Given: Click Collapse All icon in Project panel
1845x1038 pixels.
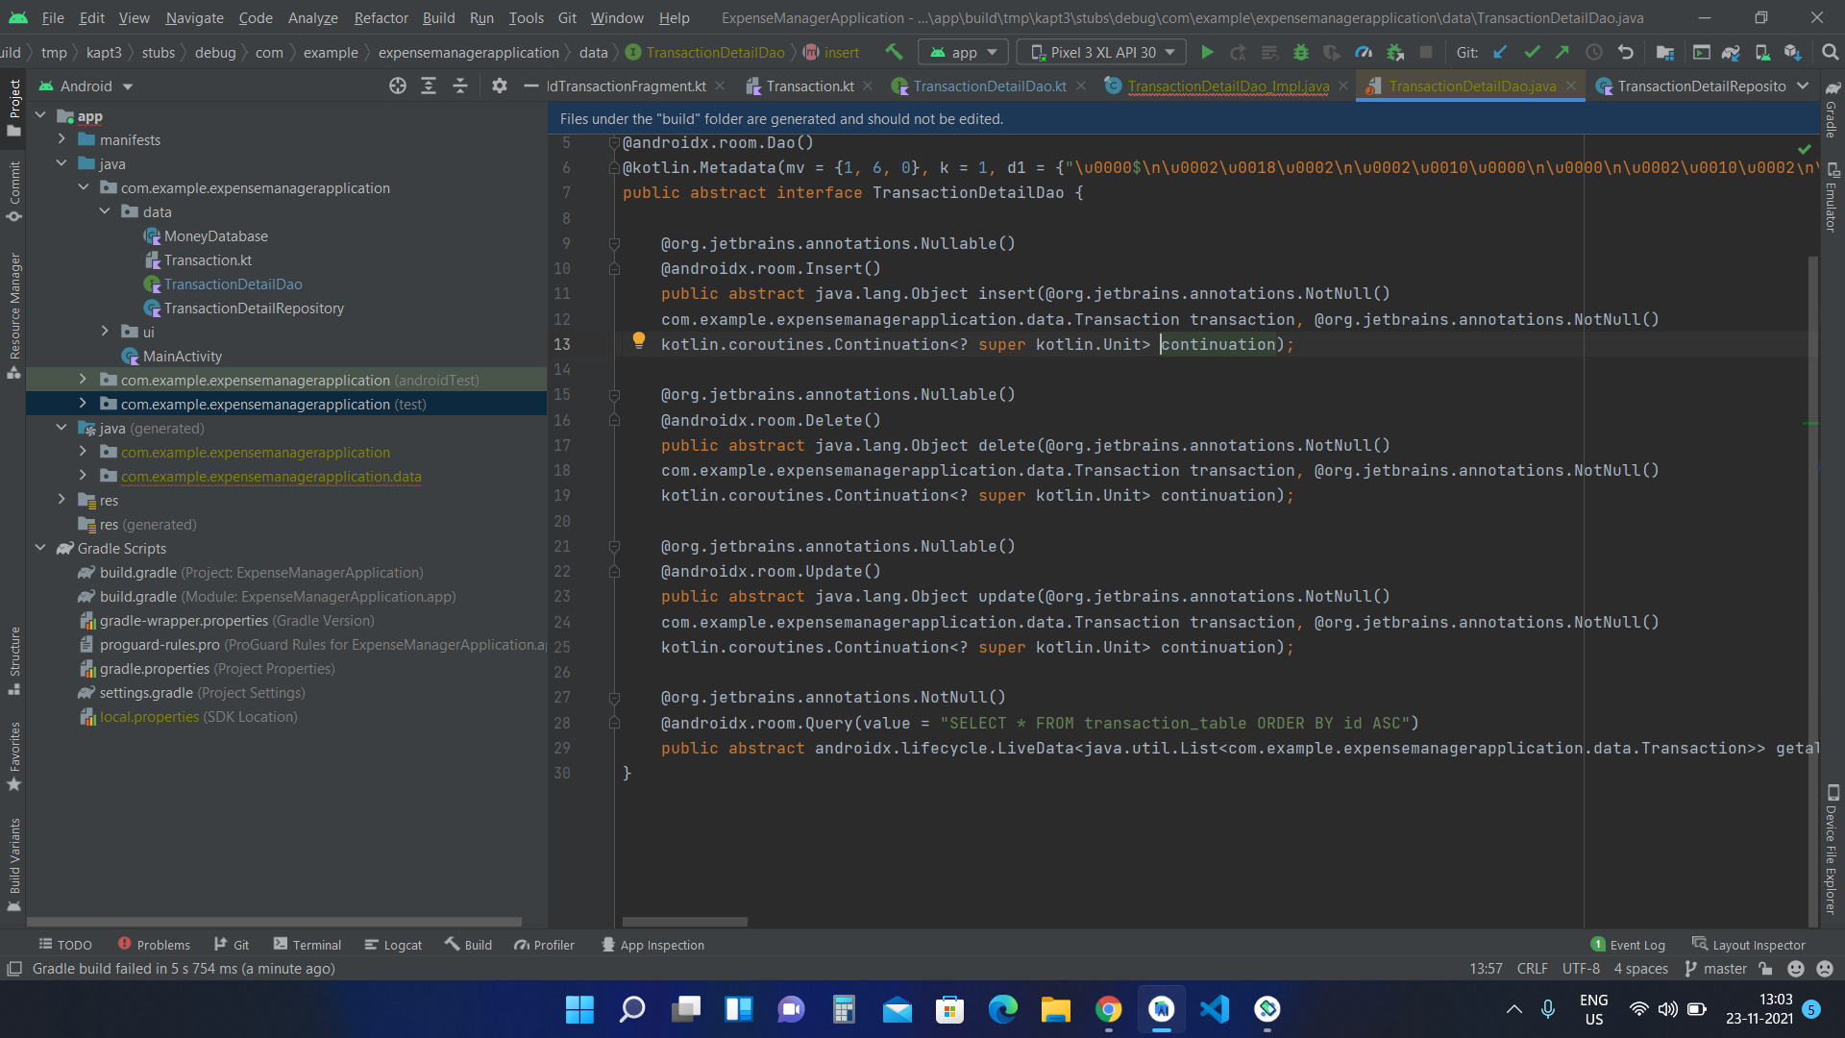Looking at the screenshot, I should [460, 86].
